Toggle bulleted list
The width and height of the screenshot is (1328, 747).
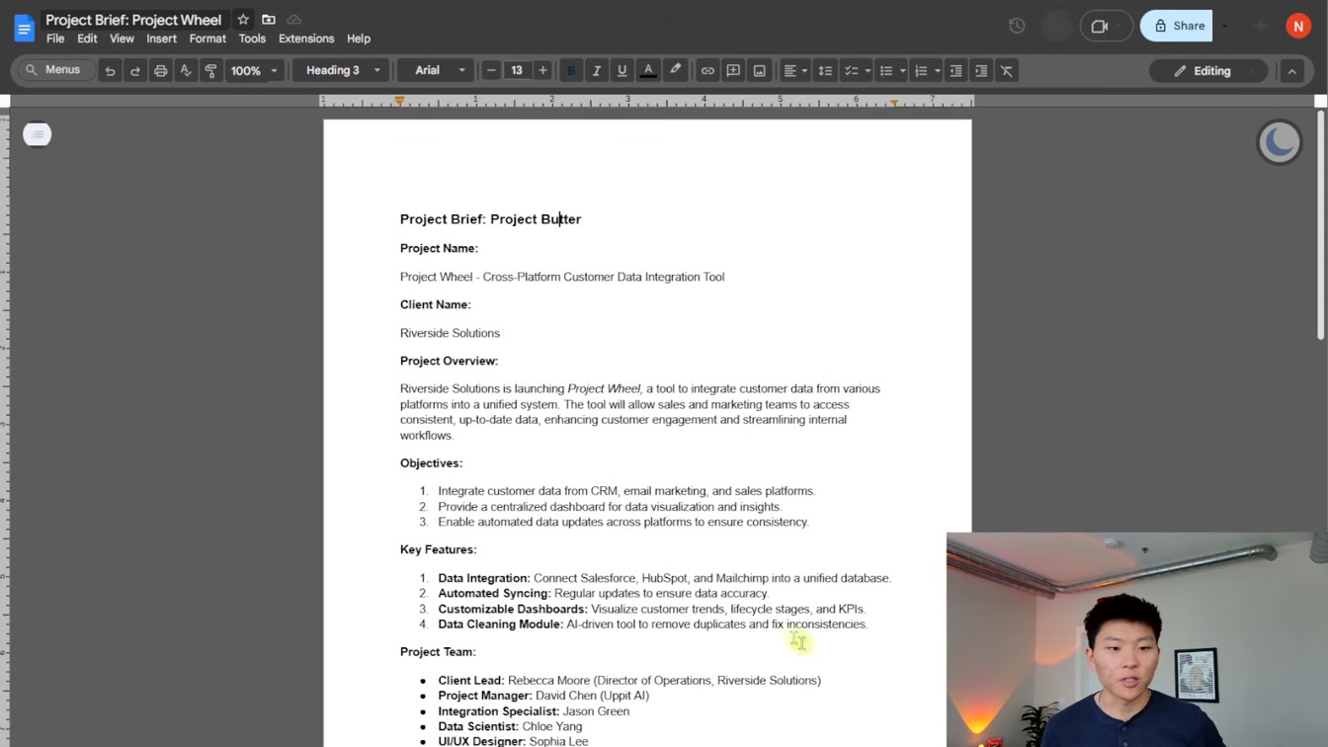tap(886, 71)
